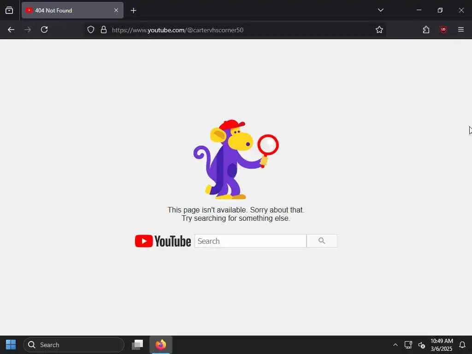The width and height of the screenshot is (472, 354).
Task: Close the 404 Not Found tab
Action: click(116, 10)
